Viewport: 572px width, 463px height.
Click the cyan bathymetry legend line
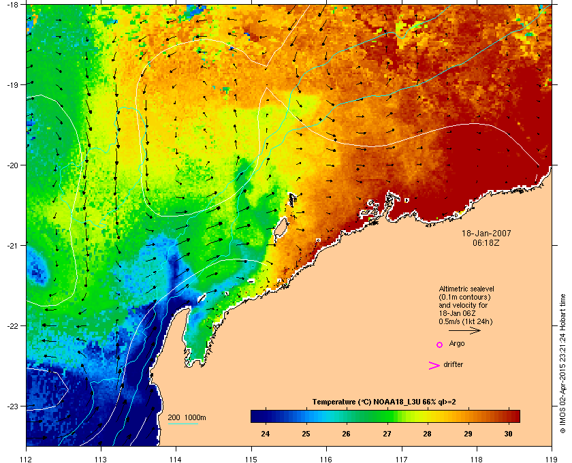coord(182,424)
